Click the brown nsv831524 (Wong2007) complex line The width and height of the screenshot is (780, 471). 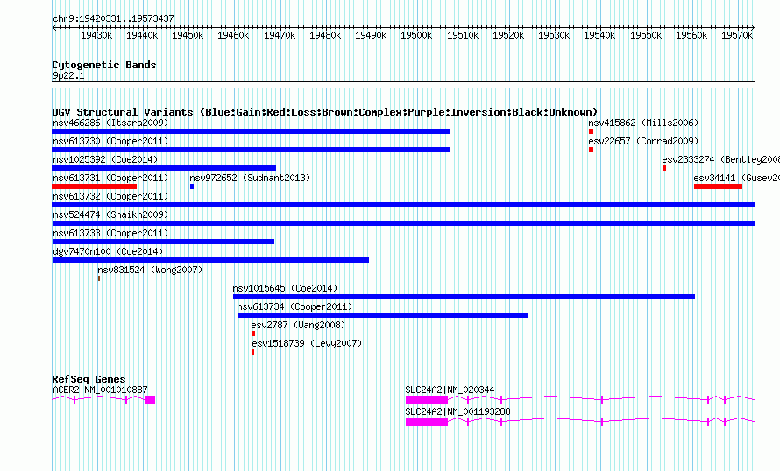pyautogui.click(x=427, y=278)
